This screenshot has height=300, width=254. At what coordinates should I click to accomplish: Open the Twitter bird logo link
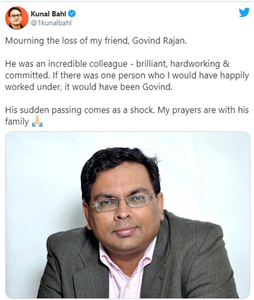point(244,12)
